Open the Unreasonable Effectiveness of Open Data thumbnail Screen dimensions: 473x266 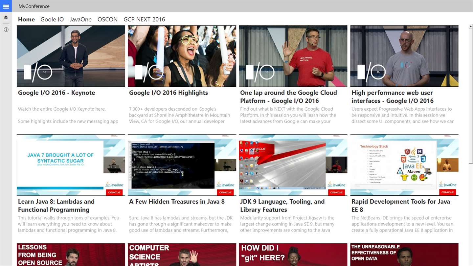(x=404, y=255)
